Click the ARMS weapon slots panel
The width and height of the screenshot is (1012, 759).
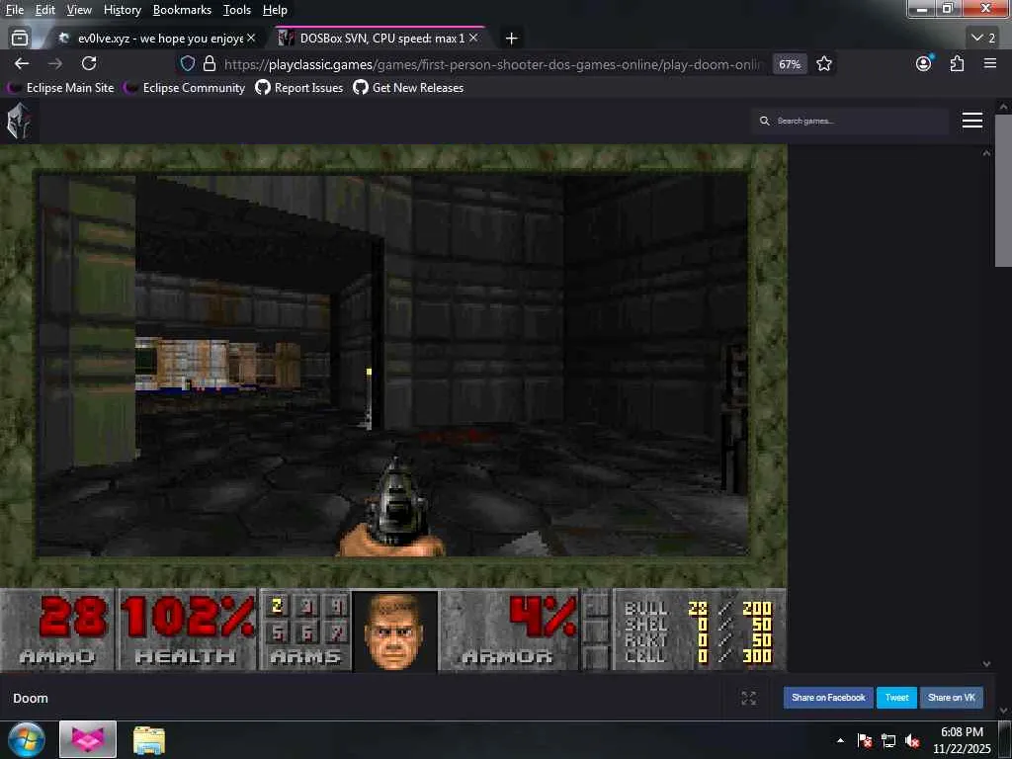pos(305,630)
